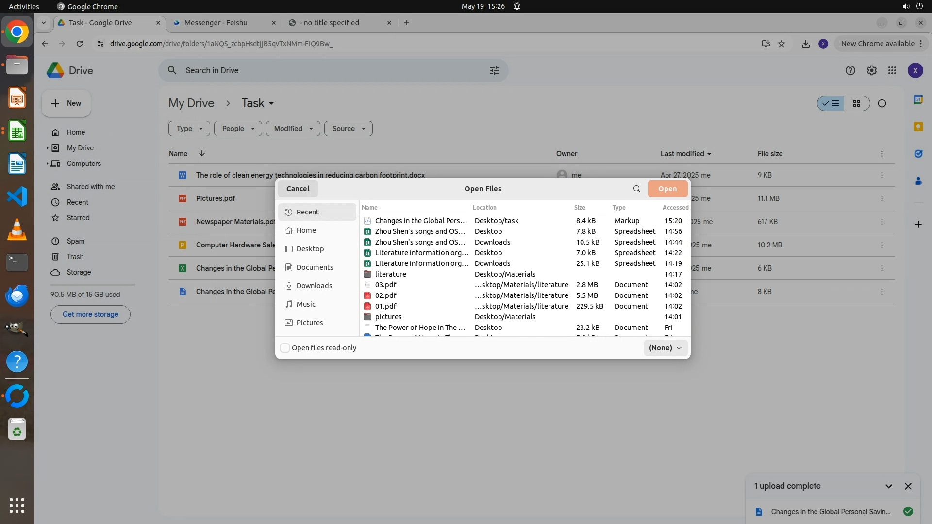Image resolution: width=932 pixels, height=524 pixels.
Task: Click Drive settings gear icon
Action: pos(871,70)
